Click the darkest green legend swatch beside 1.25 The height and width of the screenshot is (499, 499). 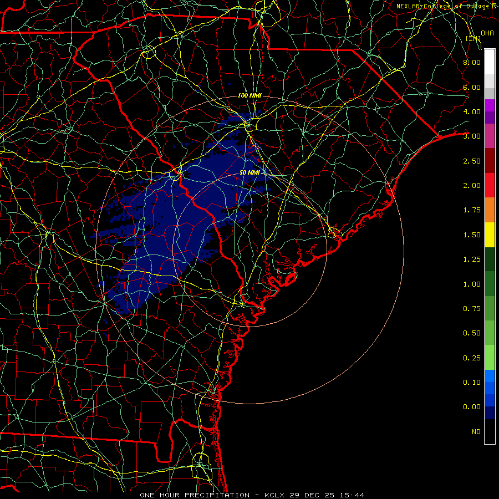[490, 259]
